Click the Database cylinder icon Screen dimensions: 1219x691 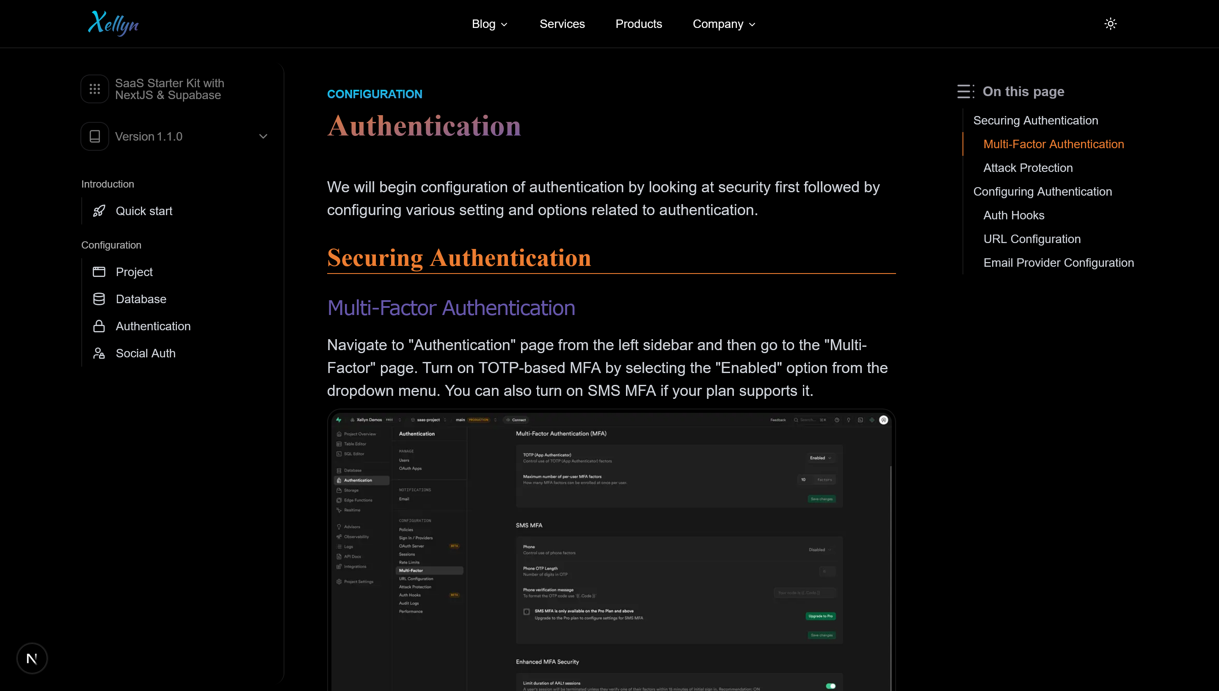click(99, 299)
